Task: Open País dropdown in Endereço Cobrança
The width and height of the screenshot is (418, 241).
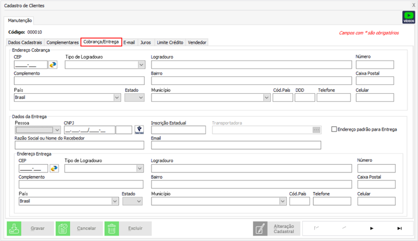Action: [x=117, y=98]
